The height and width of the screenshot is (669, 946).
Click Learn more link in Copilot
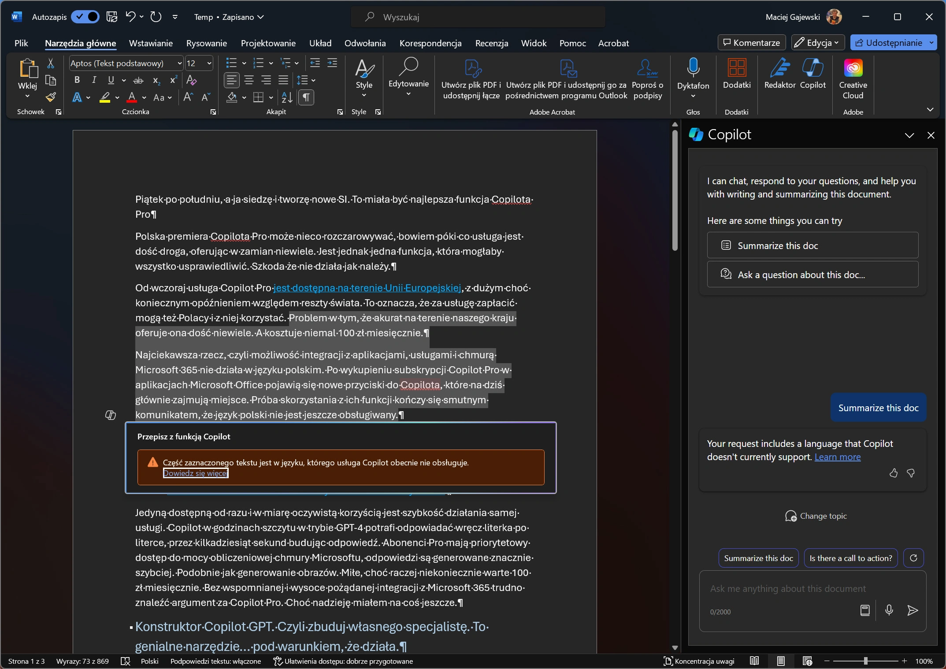837,457
